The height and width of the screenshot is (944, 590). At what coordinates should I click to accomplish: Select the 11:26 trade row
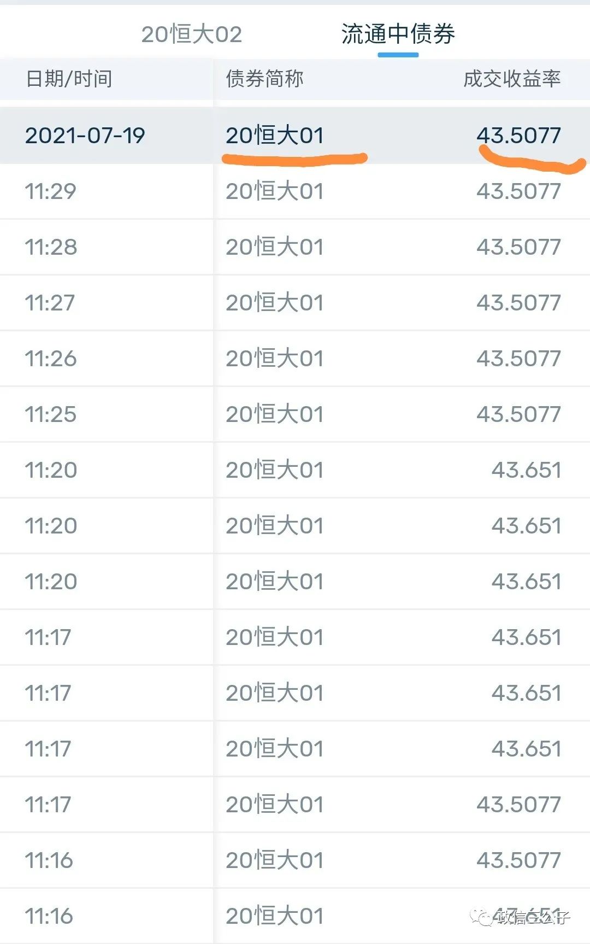pyautogui.click(x=295, y=359)
